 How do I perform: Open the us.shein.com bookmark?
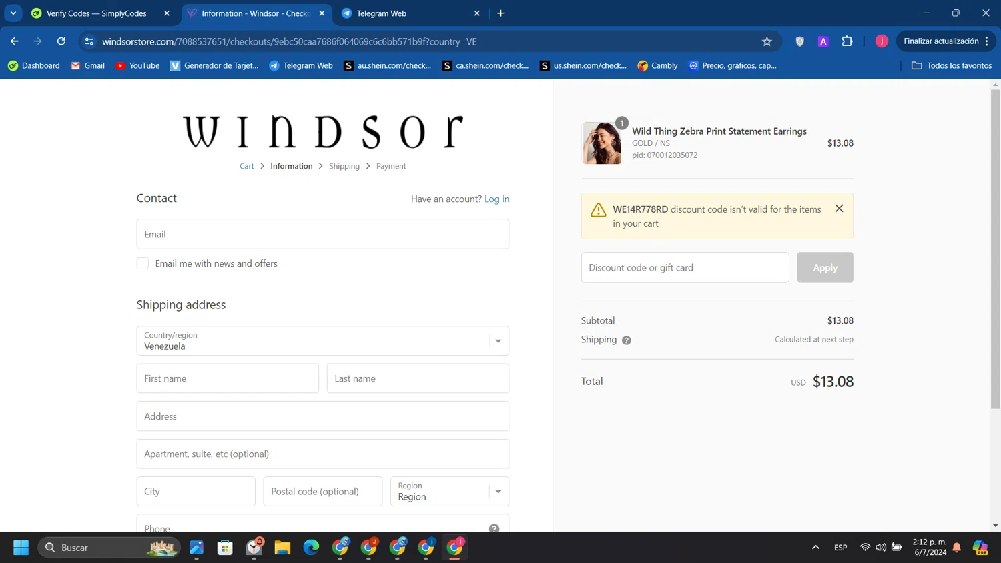tap(584, 65)
